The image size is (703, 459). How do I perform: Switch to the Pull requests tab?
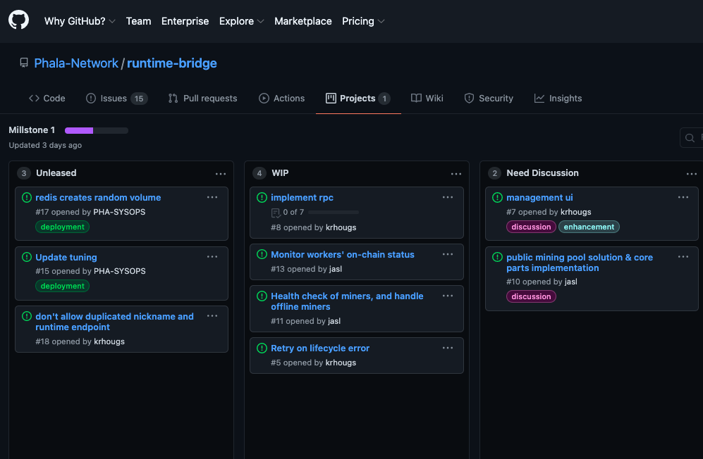click(x=202, y=98)
